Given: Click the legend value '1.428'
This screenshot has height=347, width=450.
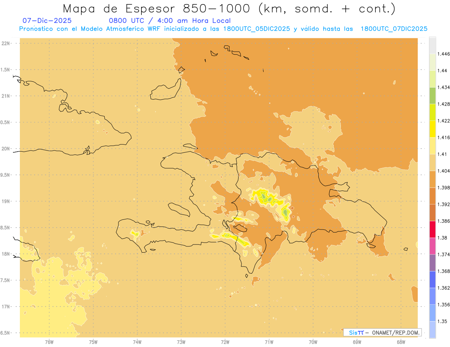Looking at the screenshot, I should coord(444,104).
